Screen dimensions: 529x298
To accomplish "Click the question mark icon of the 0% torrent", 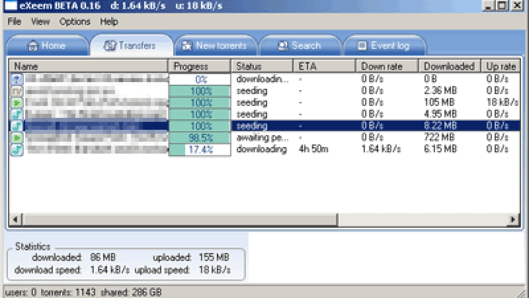I will coord(16,79).
